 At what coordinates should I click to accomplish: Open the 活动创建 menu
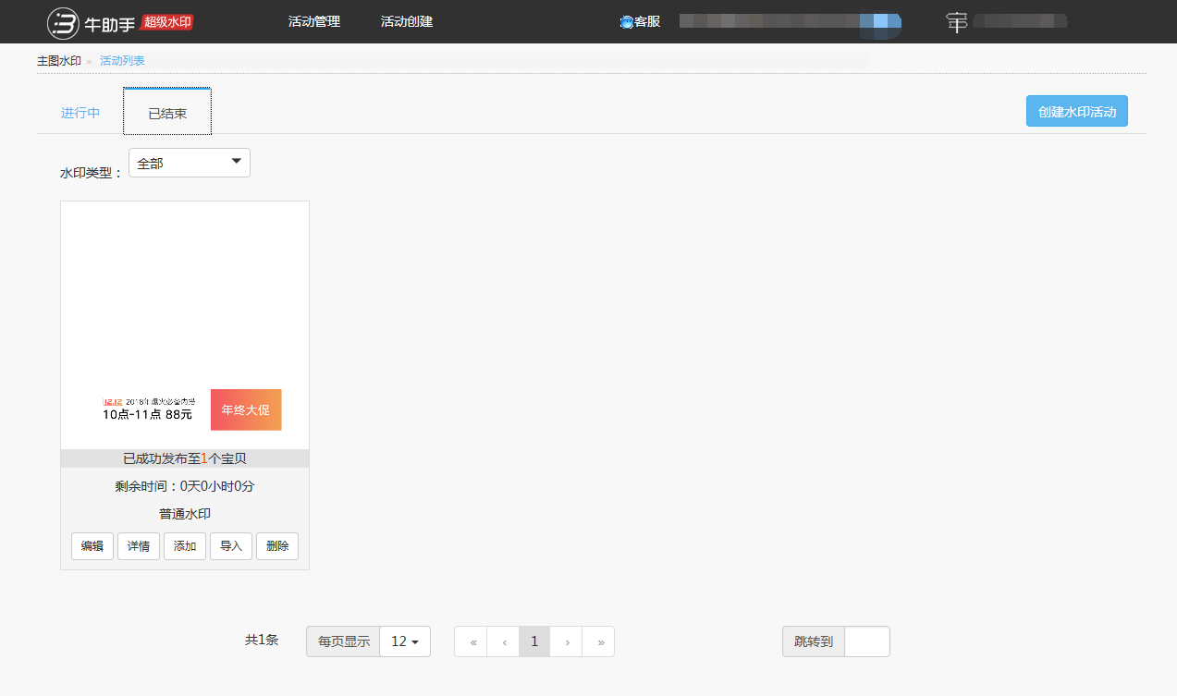pos(407,21)
